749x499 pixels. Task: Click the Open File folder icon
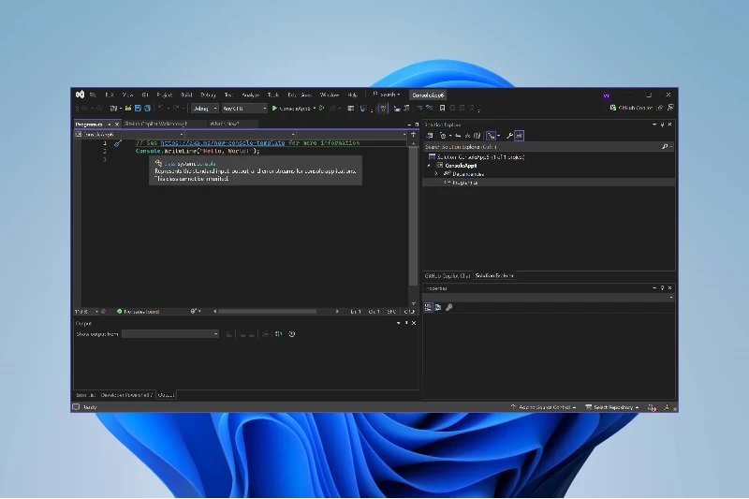pos(128,109)
